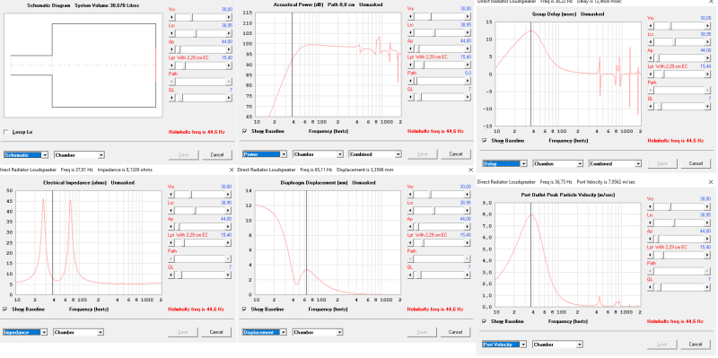Click the Lpt value 15,40 in Impedance panel
This screenshot has width=718, height=358.
226,235
